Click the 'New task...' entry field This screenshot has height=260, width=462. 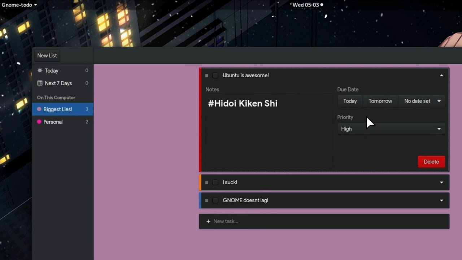[x=324, y=221]
